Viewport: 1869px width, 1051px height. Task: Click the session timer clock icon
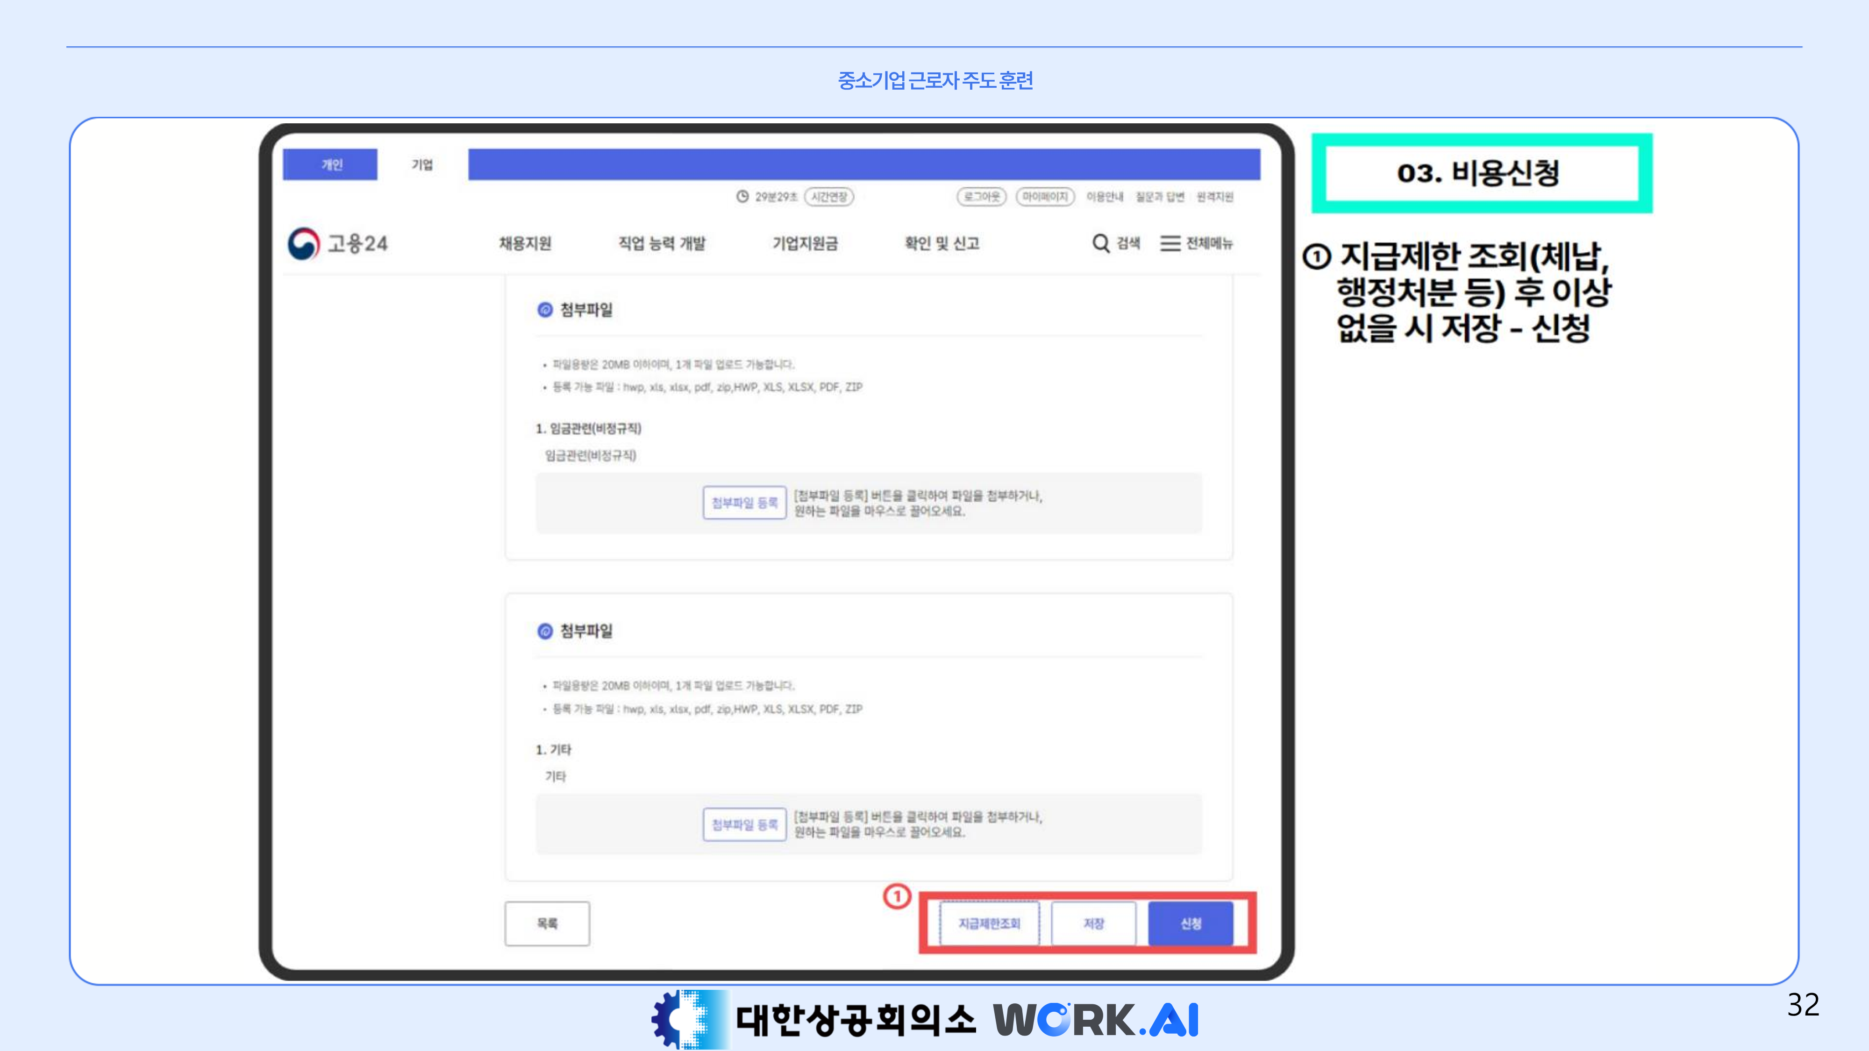[742, 197]
